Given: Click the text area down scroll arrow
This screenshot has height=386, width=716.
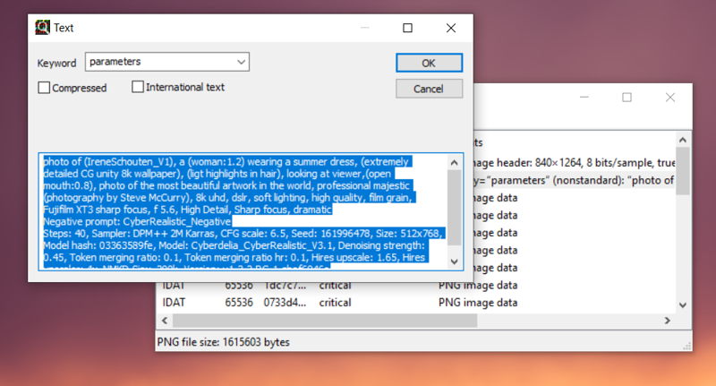Looking at the screenshot, I should (x=454, y=262).
